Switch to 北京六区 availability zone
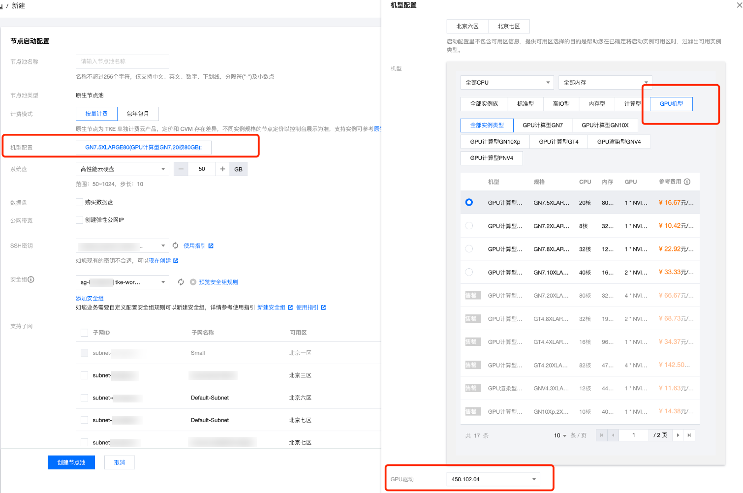Image resolution: width=743 pixels, height=493 pixels. [x=467, y=26]
